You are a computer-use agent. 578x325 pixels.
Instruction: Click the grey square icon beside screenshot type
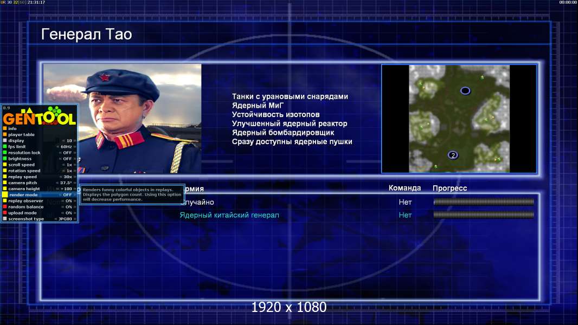click(5, 219)
